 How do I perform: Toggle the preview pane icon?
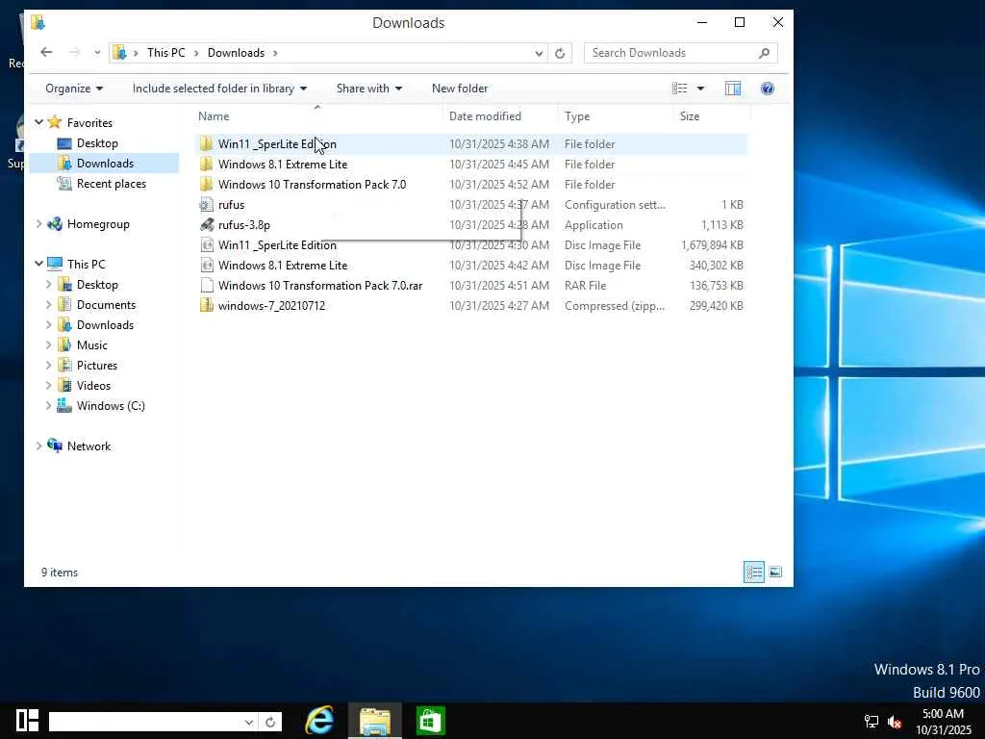coord(733,89)
